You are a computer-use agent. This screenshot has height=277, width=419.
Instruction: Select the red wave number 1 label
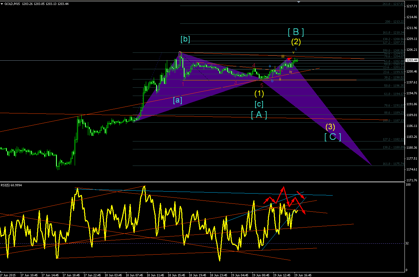click(183, 84)
